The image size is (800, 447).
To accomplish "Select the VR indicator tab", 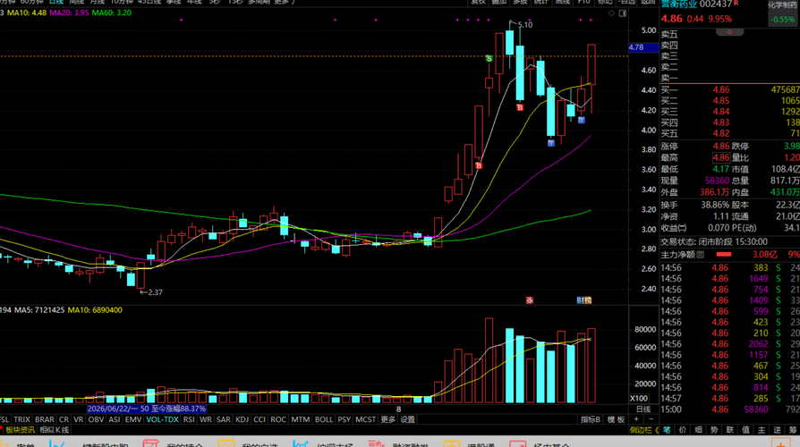I will tap(78, 419).
